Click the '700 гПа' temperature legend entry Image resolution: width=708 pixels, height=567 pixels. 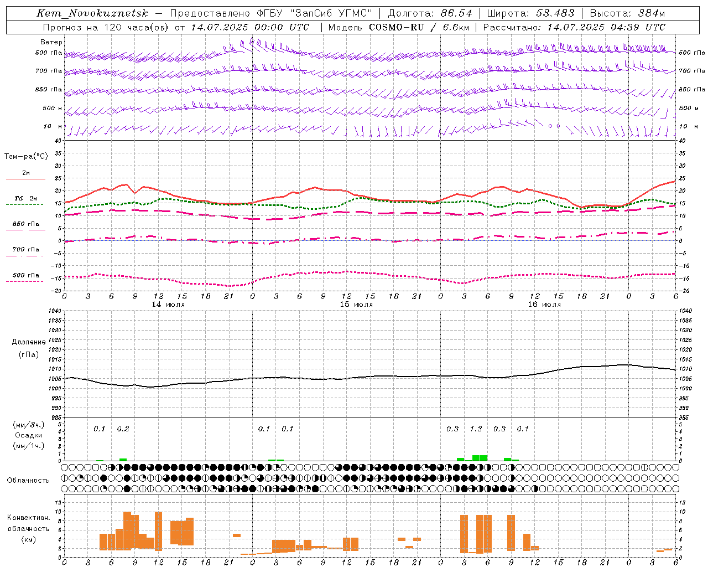pyautogui.click(x=25, y=251)
